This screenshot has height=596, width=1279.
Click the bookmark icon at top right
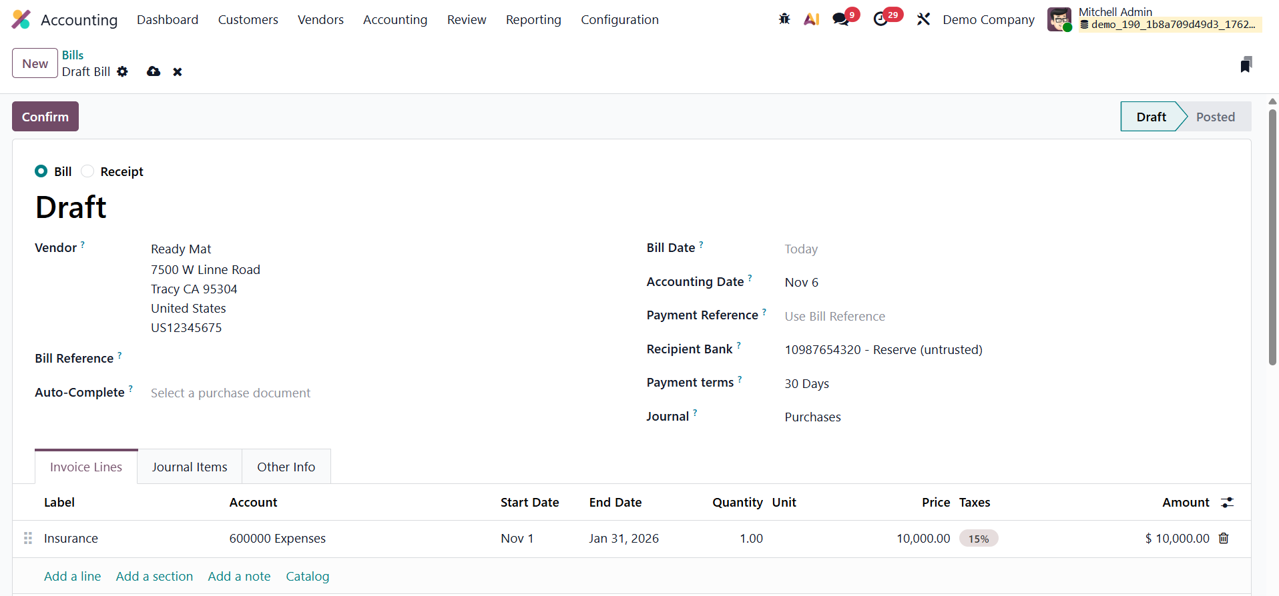(x=1246, y=65)
